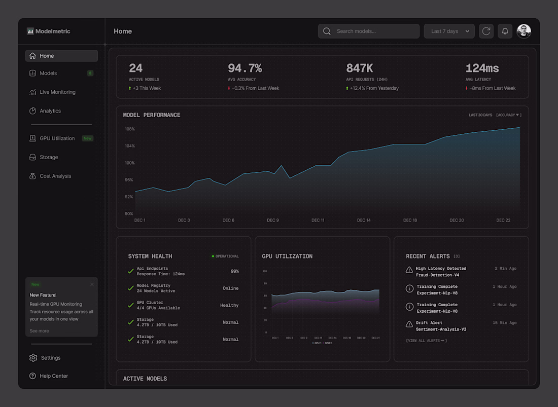Select the Analytics sidebar icon

pos(32,111)
